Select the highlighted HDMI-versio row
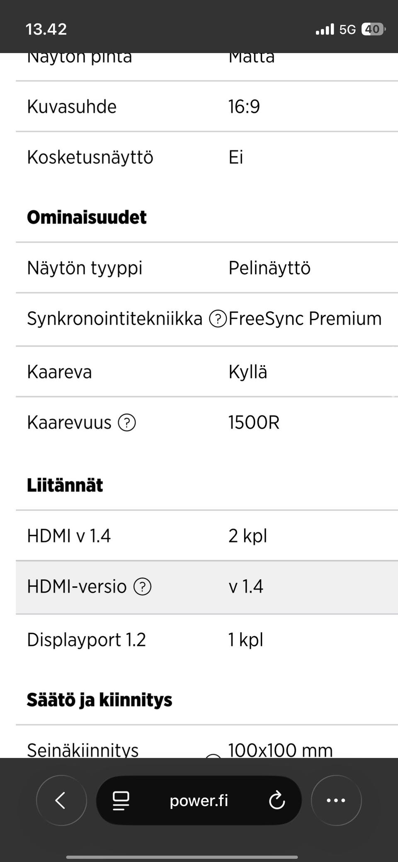Screen dimensions: 398x862 199,587
